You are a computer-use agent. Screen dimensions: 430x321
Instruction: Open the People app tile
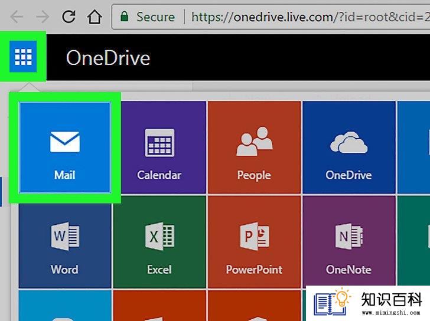point(254,148)
